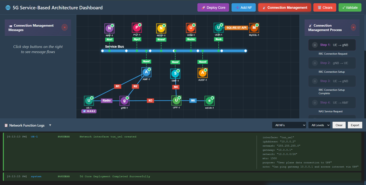Click the MySQL-1 database node
Viewport: 366px width, 185px height.
[x=254, y=28]
